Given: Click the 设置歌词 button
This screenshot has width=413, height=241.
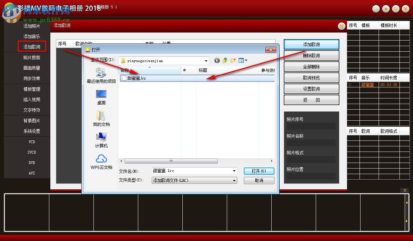Looking at the screenshot, I should point(311,89).
